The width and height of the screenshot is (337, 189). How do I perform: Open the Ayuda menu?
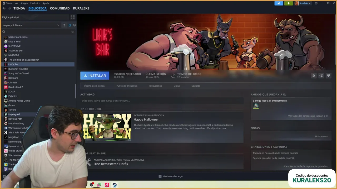(x=46, y=3)
